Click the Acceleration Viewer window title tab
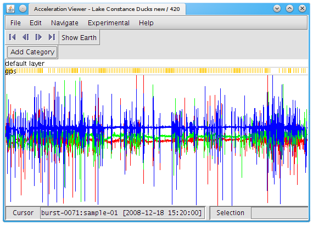 [107, 9]
